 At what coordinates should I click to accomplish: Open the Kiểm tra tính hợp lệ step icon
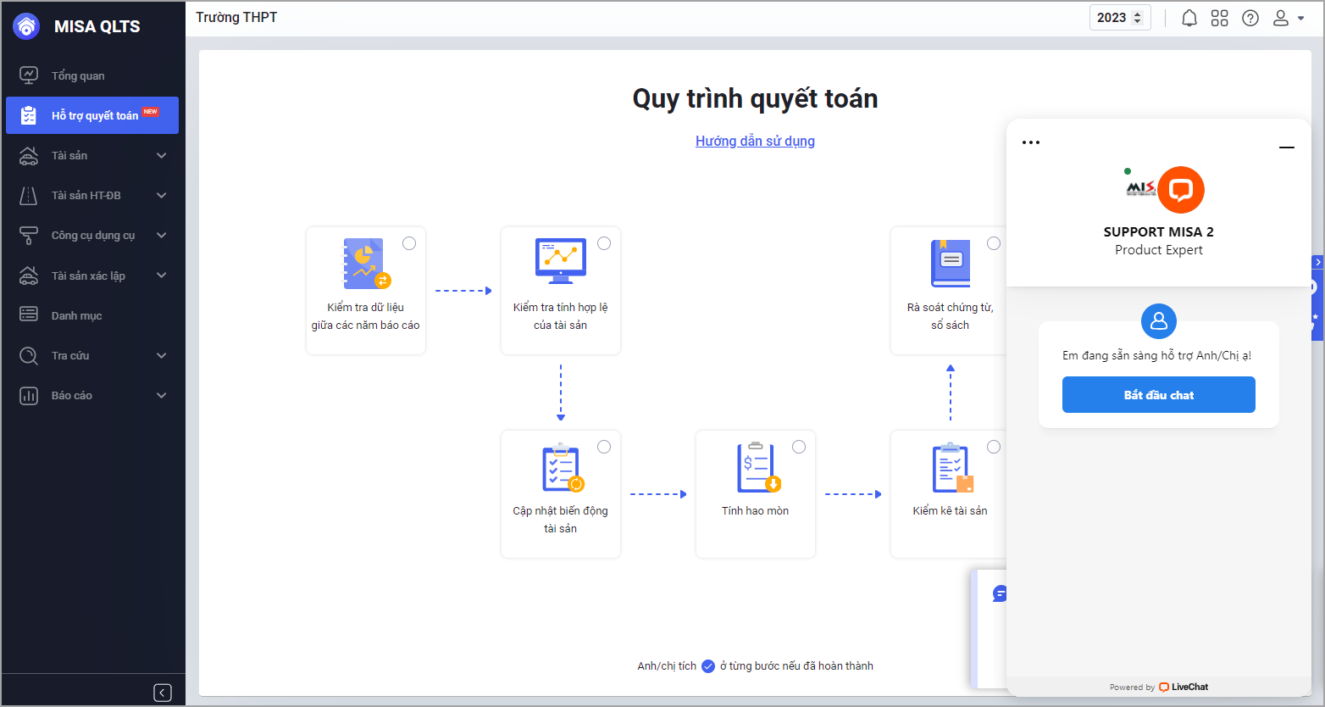pos(561,262)
